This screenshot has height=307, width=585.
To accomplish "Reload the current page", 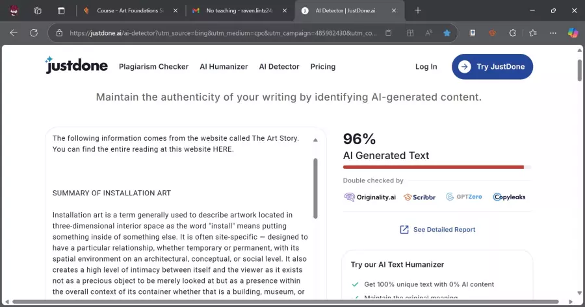I will pyautogui.click(x=34, y=33).
